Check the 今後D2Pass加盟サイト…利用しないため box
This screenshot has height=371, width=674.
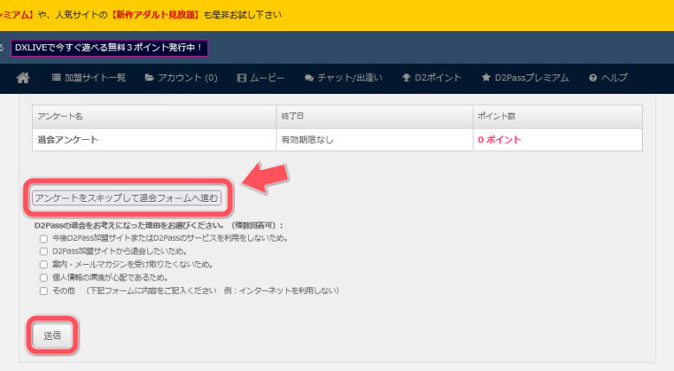point(43,238)
